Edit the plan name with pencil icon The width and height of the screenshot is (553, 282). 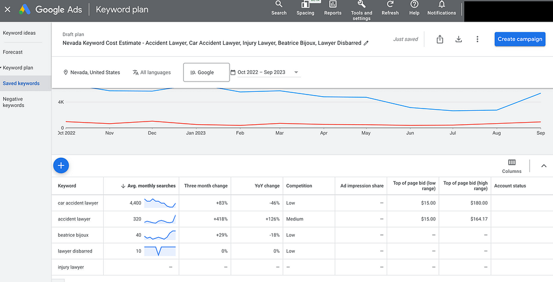(x=366, y=43)
